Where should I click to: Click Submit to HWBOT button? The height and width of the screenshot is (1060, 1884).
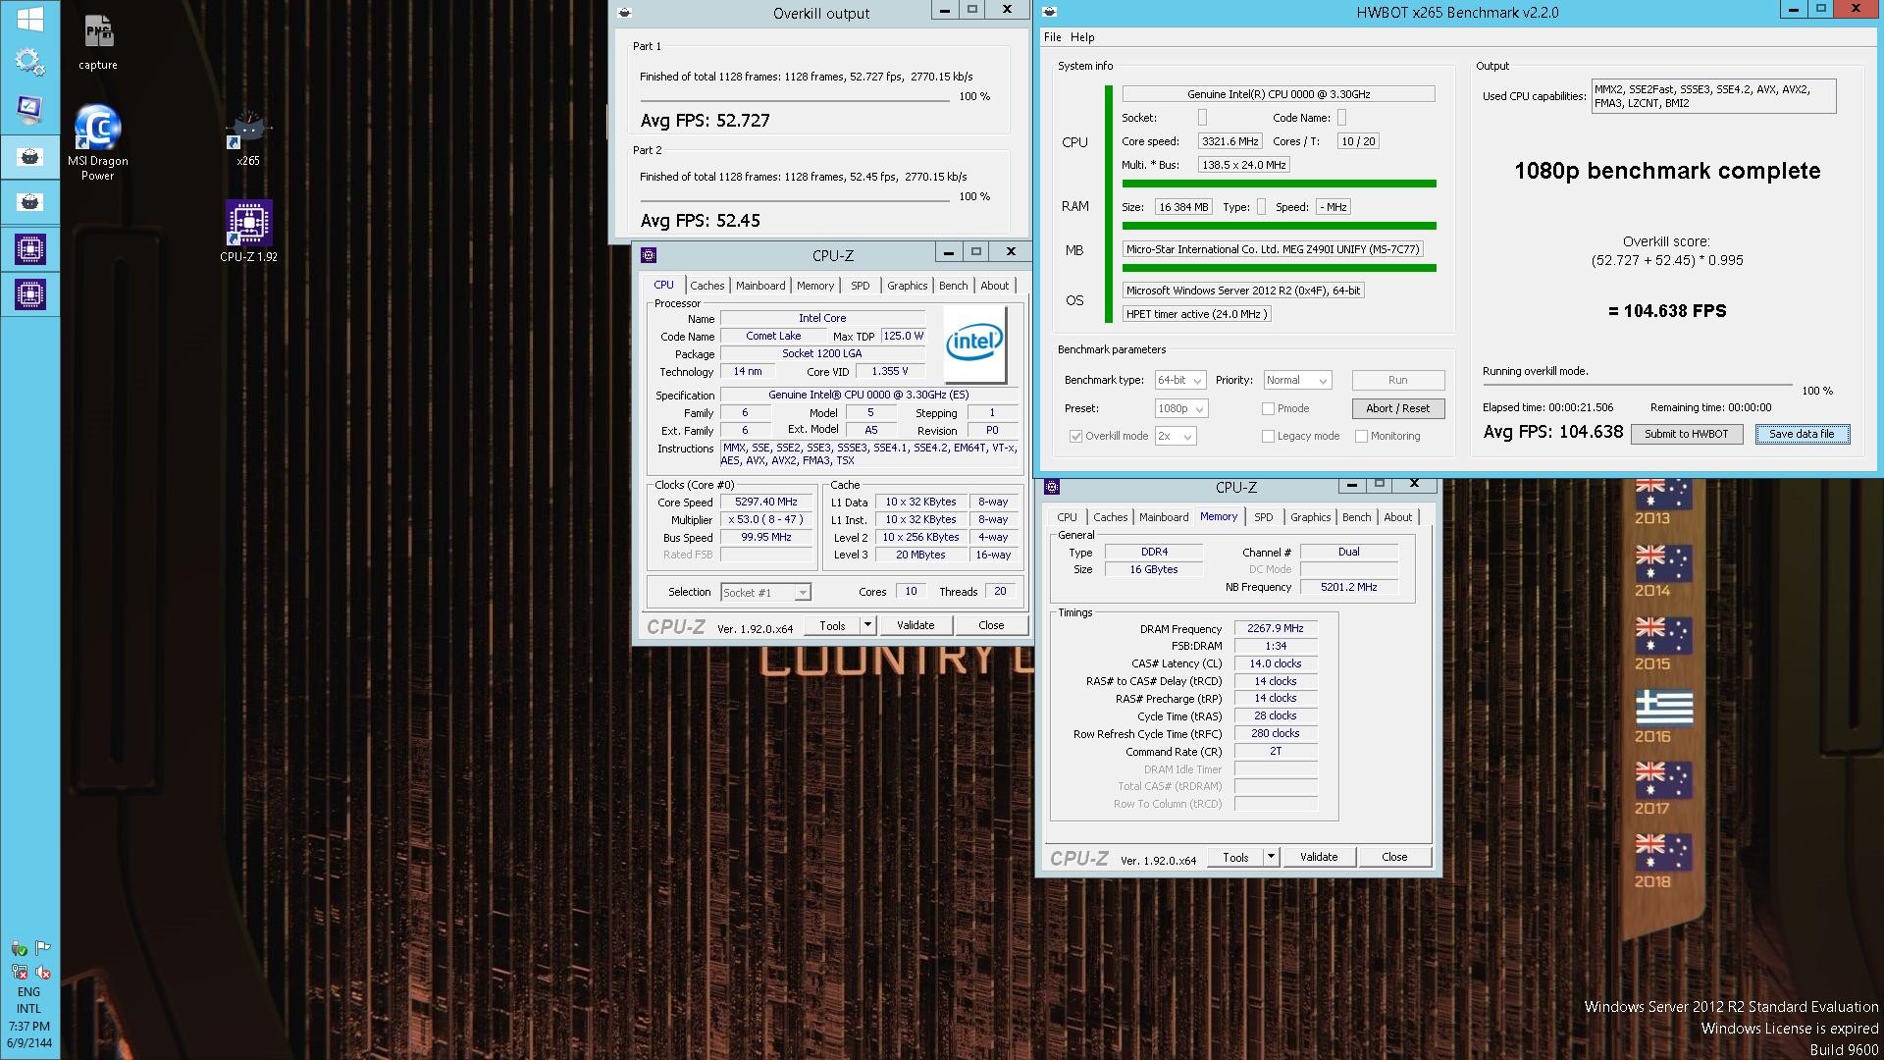(x=1686, y=434)
